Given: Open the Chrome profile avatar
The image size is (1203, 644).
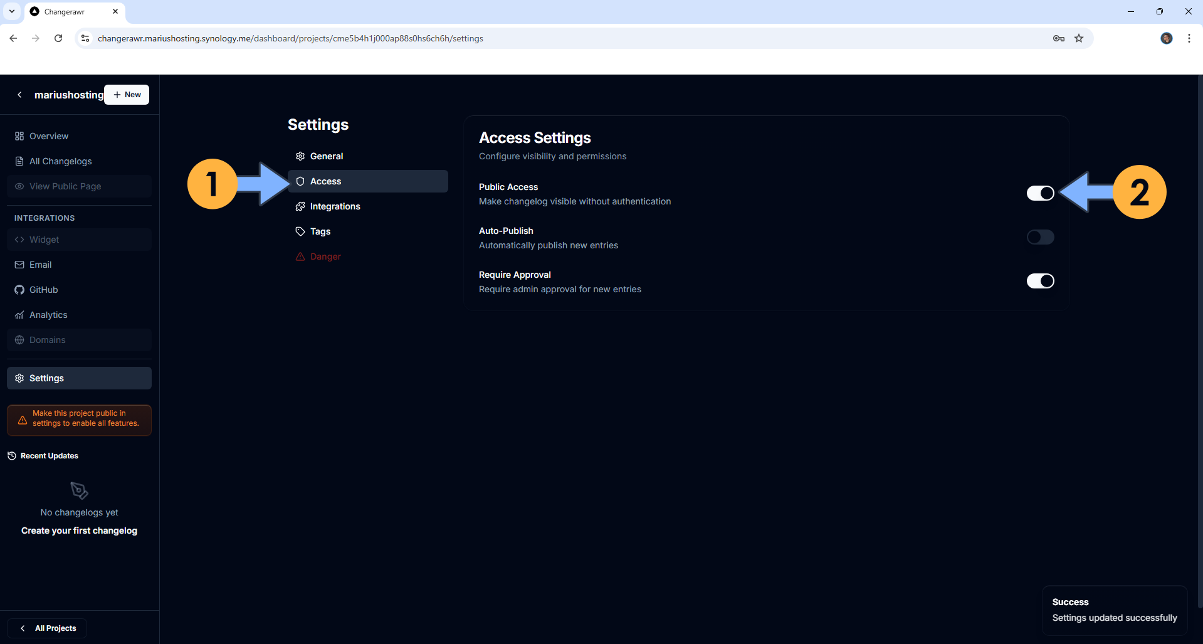Looking at the screenshot, I should click(x=1167, y=38).
